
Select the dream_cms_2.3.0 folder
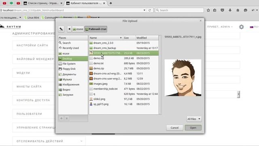124,43
